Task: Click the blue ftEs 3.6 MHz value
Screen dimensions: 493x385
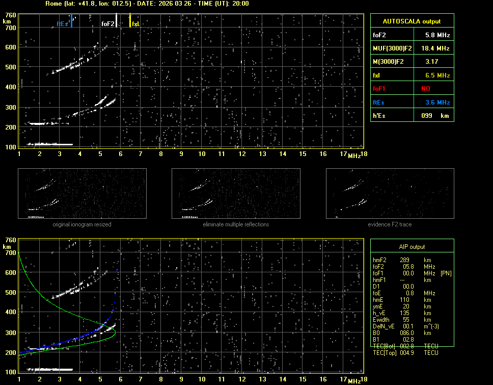Action: click(437, 102)
